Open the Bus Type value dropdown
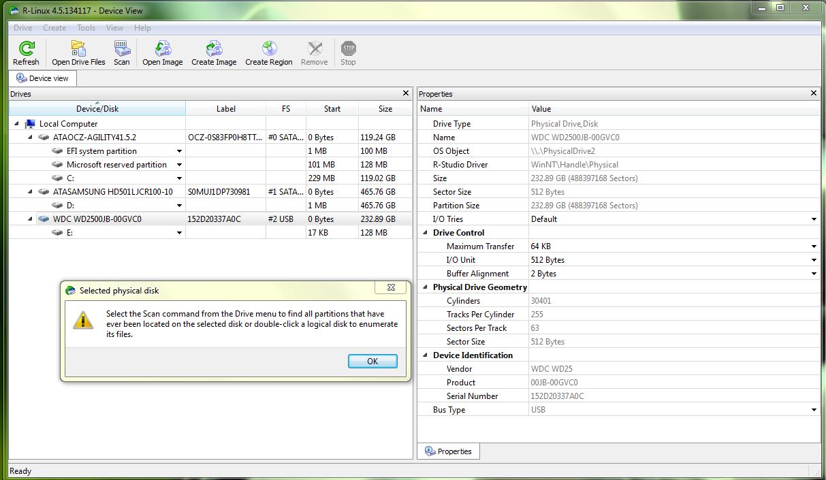 (814, 410)
